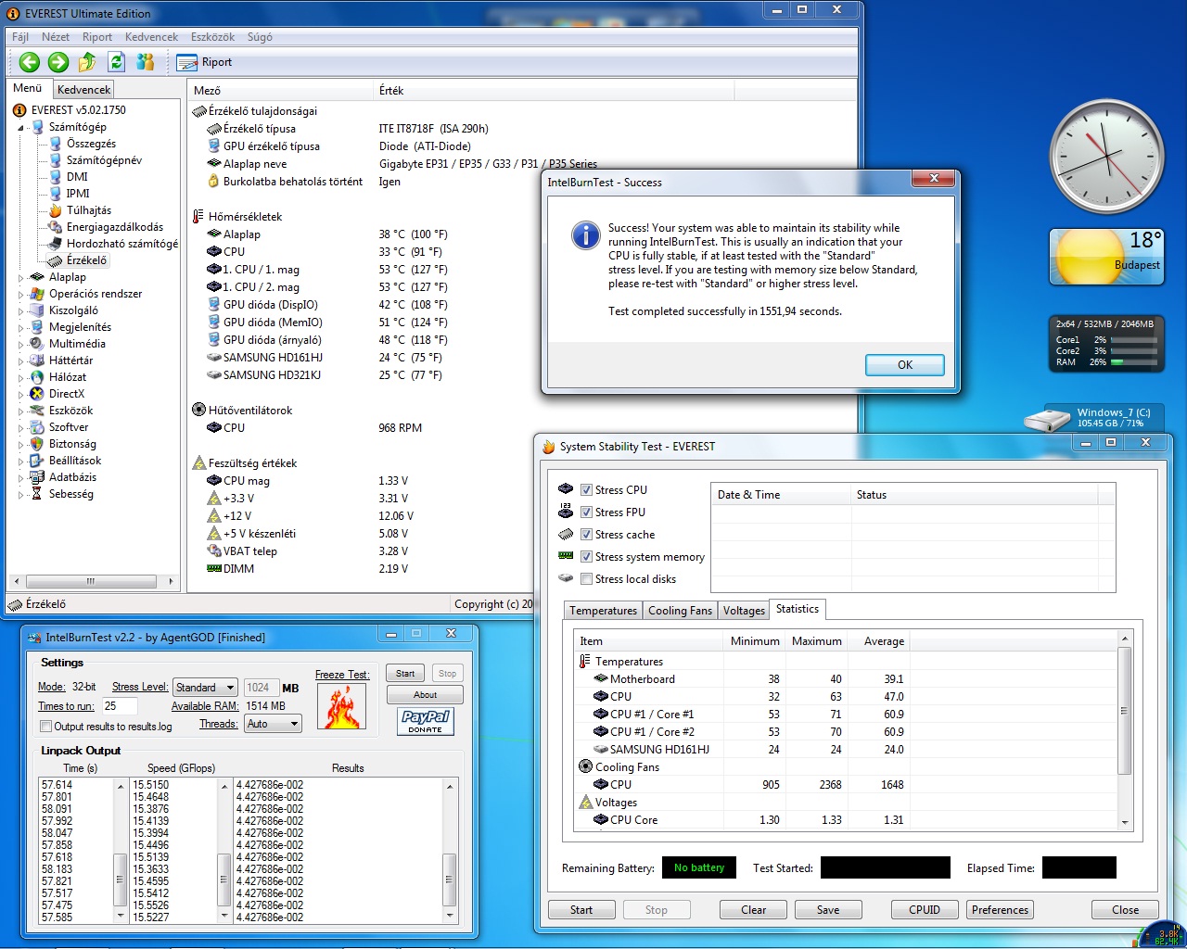Viewport: 1187px width, 949px height.
Task: Click the Stress cache chip icon
Action: coord(566,534)
